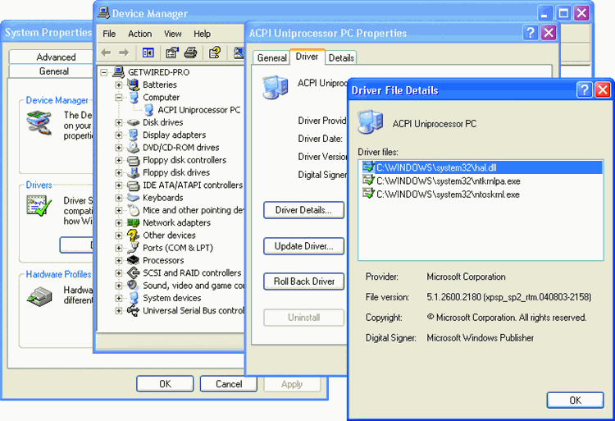Viewport: 615px width, 421px height.
Task: Click the Device Manager icon in System Properties
Action: [39, 122]
